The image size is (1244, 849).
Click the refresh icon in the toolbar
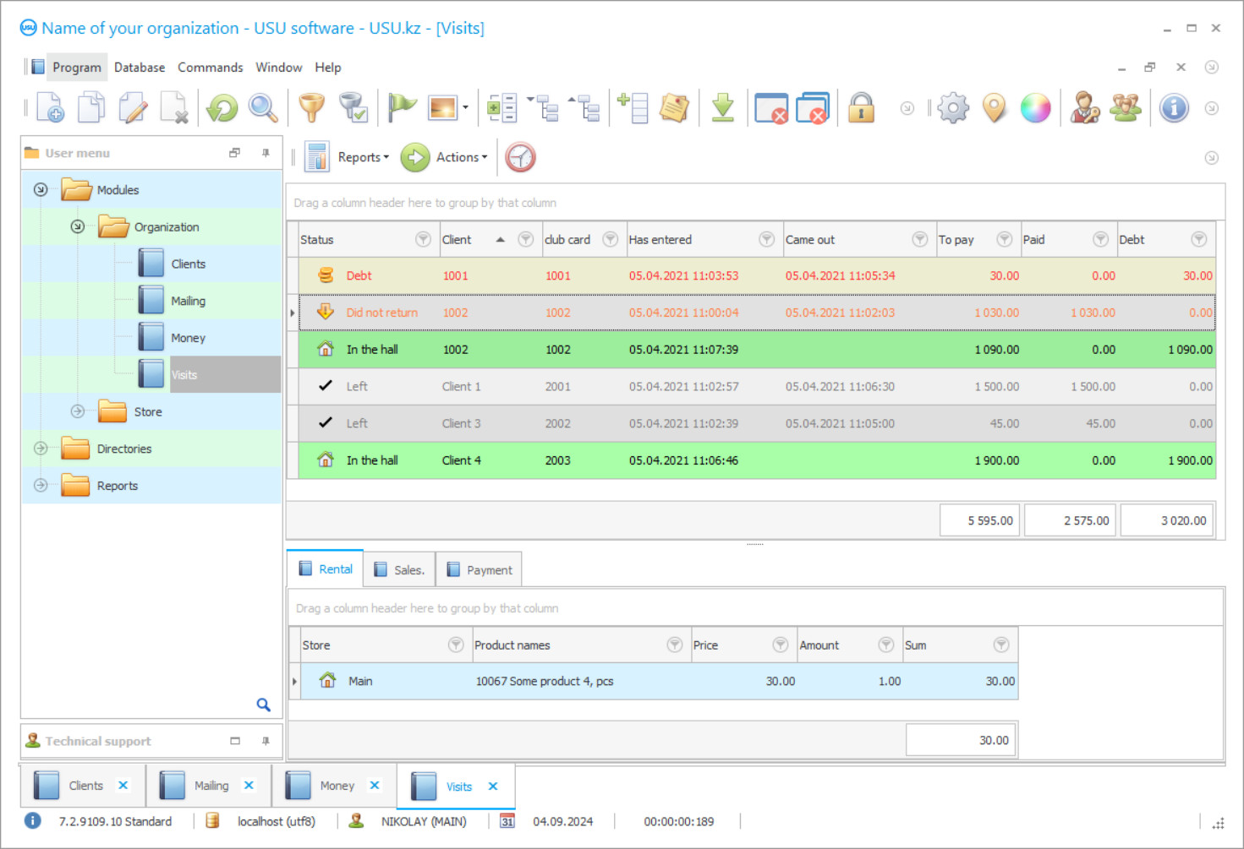(220, 107)
